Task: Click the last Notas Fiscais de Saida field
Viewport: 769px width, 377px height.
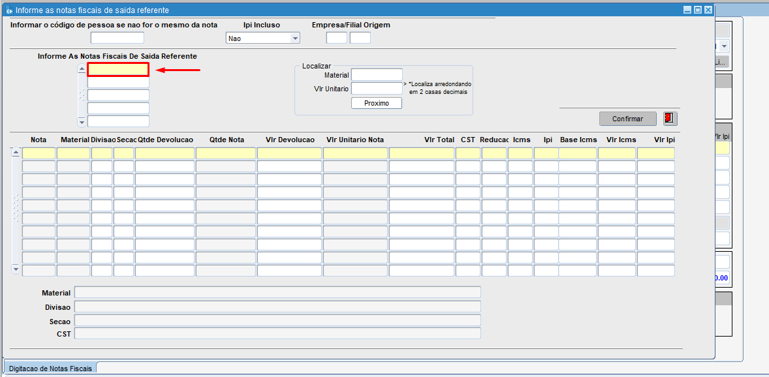Action: pos(118,121)
